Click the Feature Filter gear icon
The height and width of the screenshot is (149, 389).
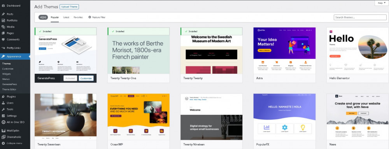pos(89,17)
